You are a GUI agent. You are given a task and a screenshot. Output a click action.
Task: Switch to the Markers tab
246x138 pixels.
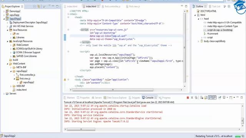point(69,98)
